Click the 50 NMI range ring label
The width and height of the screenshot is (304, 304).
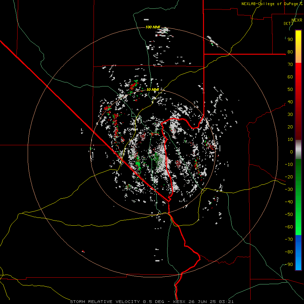pyautogui.click(x=153, y=90)
